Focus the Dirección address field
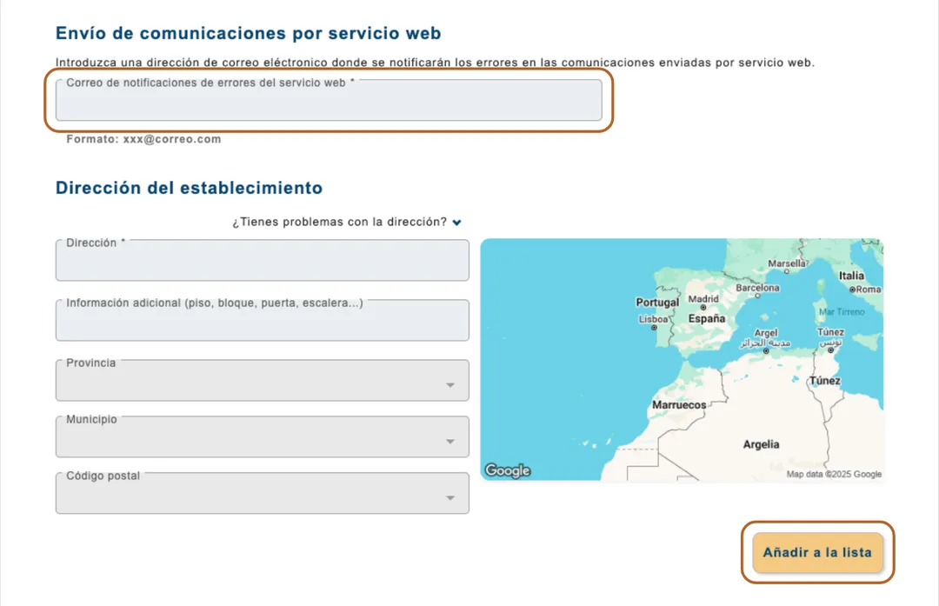This screenshot has width=939, height=606. pos(263,260)
